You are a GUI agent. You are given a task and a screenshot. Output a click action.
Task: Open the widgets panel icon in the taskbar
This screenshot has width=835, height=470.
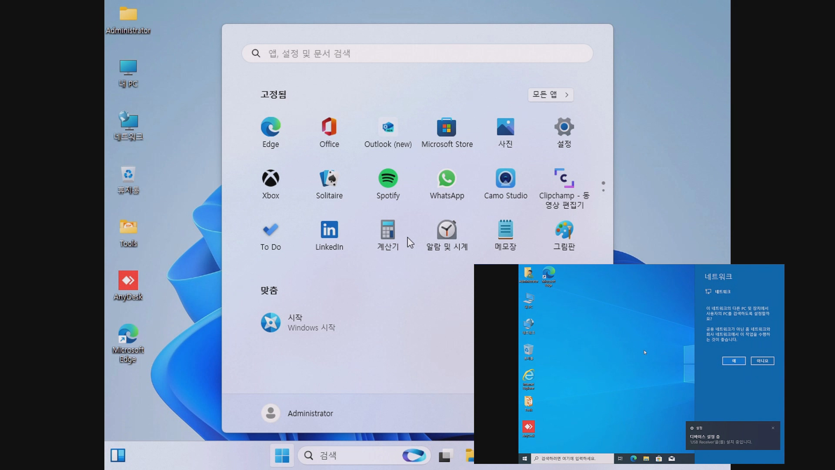tap(118, 455)
